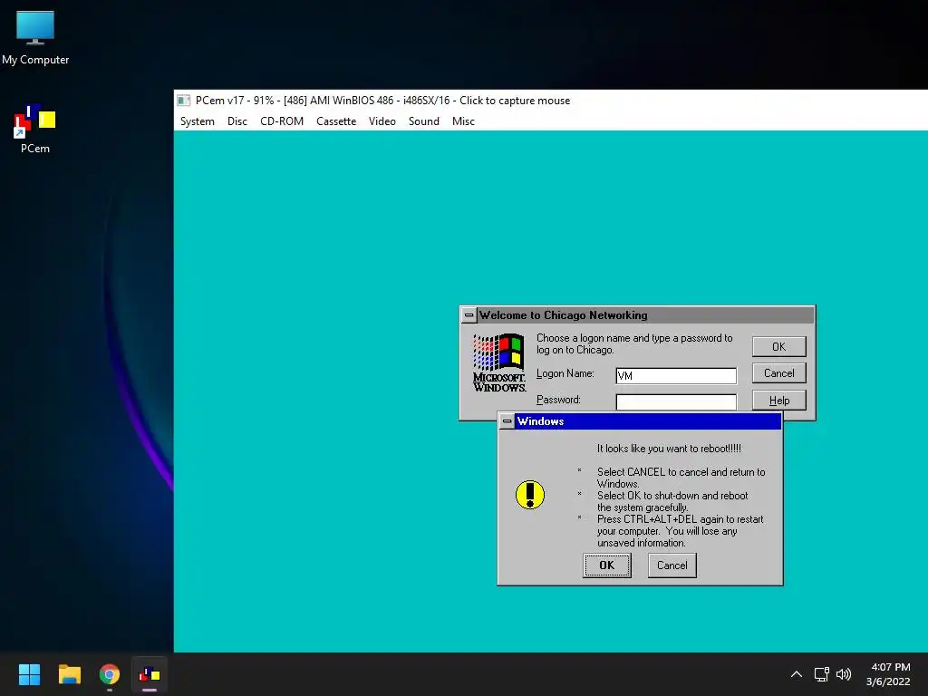
Task: Click Cancel in Chicago Networking logon dialog
Action: 778,373
